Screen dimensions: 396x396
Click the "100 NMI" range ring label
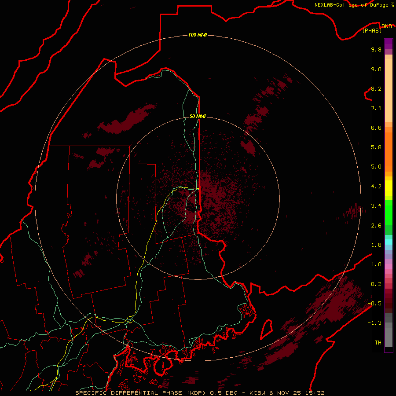tap(198, 35)
